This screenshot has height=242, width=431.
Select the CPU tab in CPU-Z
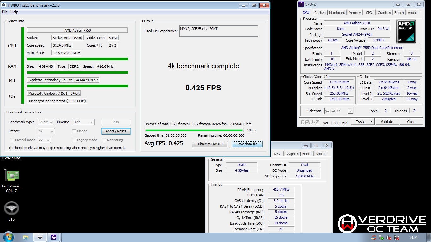306,12
